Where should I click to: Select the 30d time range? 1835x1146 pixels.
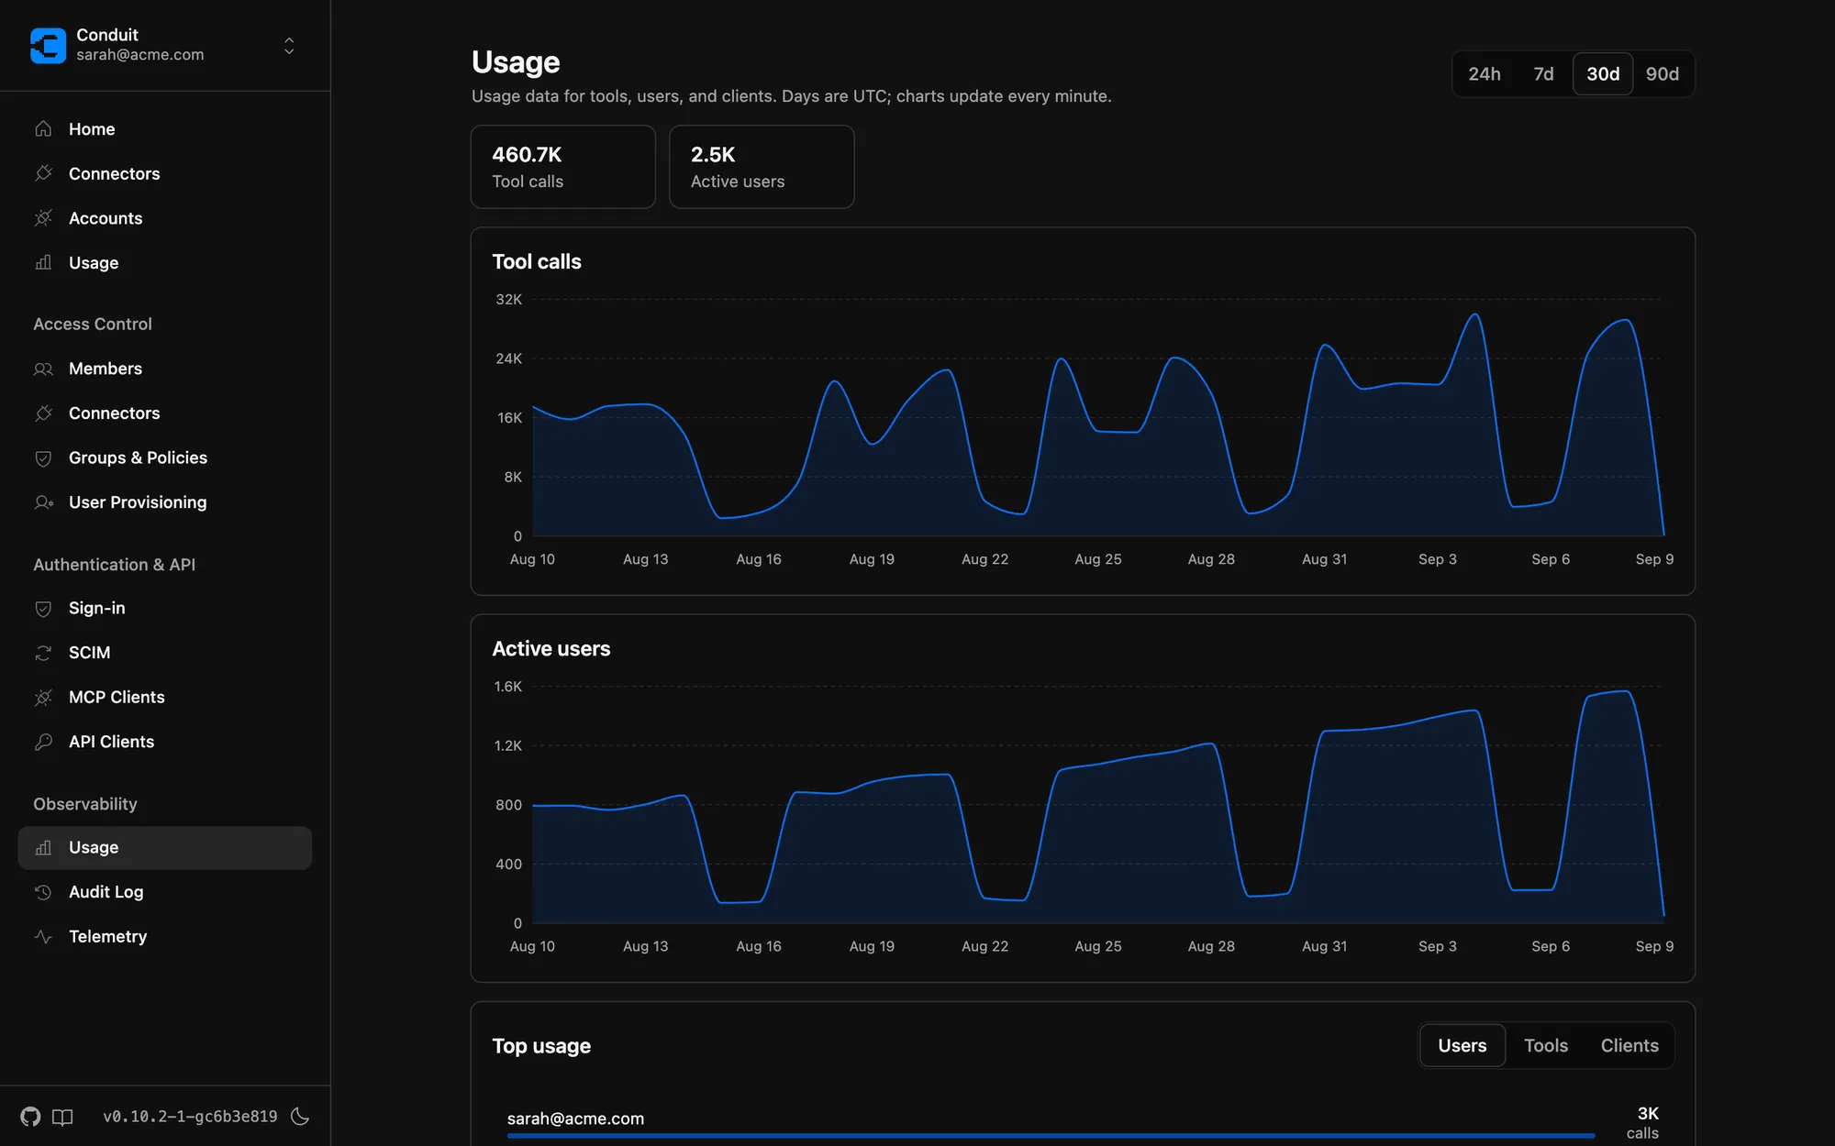[1603, 74]
